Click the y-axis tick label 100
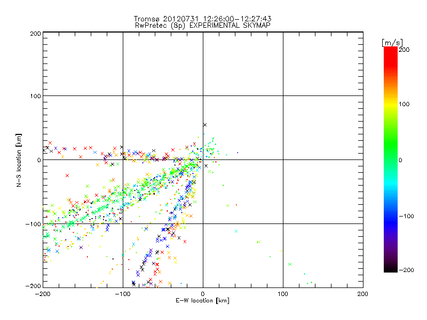Viewport: 427px width, 320px height. pyautogui.click(x=35, y=96)
